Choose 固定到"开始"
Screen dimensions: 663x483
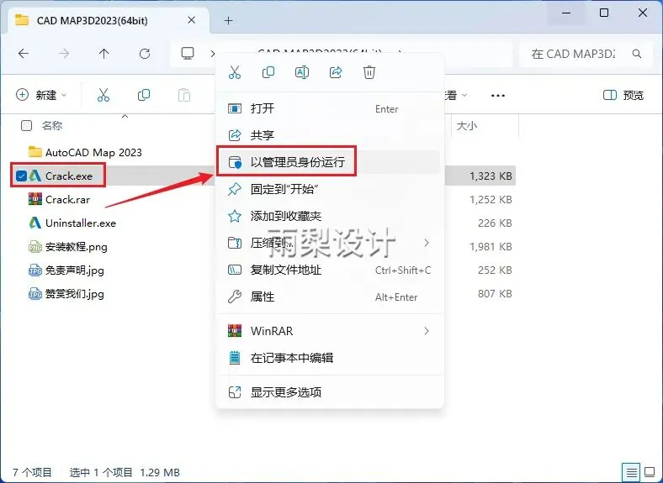click(330, 189)
